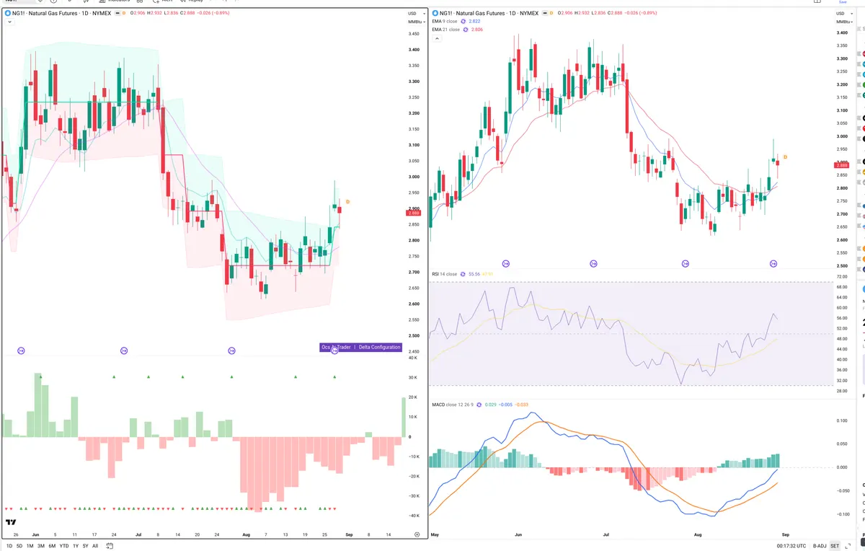Screen dimensions: 865x551
Task: Click the EMA 21 value 2.806
Action: [x=476, y=30]
